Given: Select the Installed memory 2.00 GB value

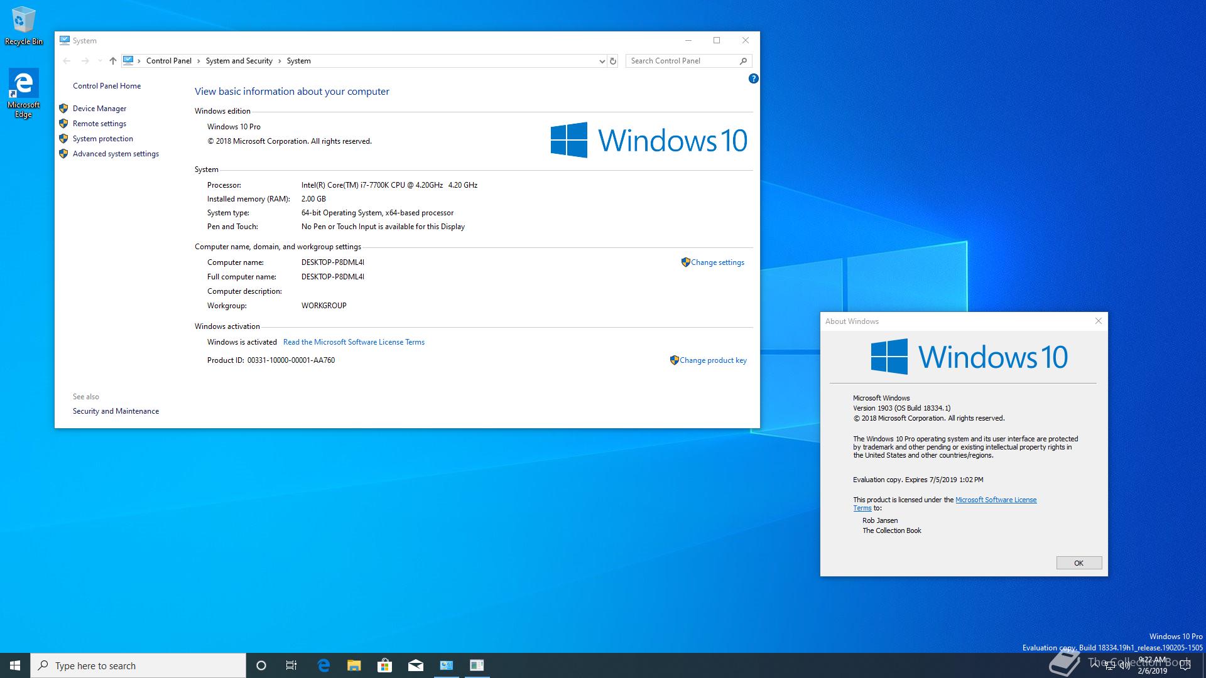Looking at the screenshot, I should [313, 199].
